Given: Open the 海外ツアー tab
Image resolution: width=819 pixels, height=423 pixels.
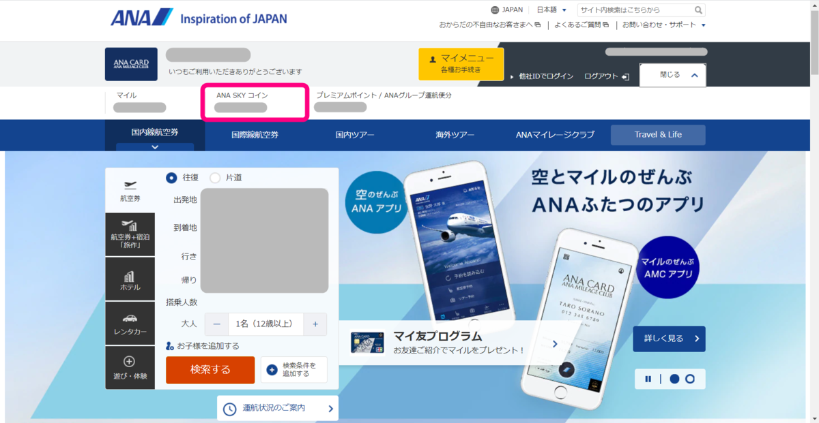Looking at the screenshot, I should pos(455,135).
